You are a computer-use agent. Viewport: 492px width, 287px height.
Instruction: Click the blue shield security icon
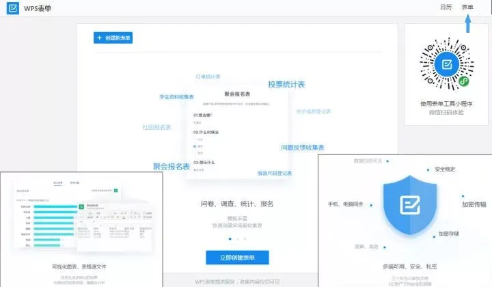tap(410, 205)
